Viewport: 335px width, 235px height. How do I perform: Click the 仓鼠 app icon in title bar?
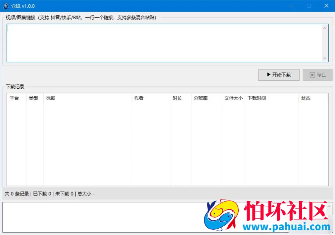pyautogui.click(x=6, y=6)
